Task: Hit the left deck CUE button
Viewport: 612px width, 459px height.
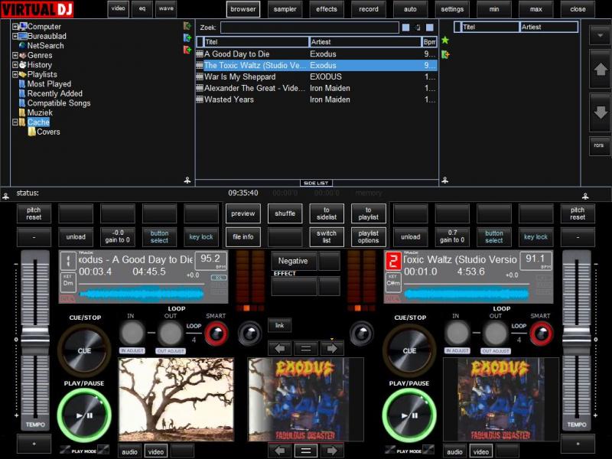Action: (x=84, y=350)
